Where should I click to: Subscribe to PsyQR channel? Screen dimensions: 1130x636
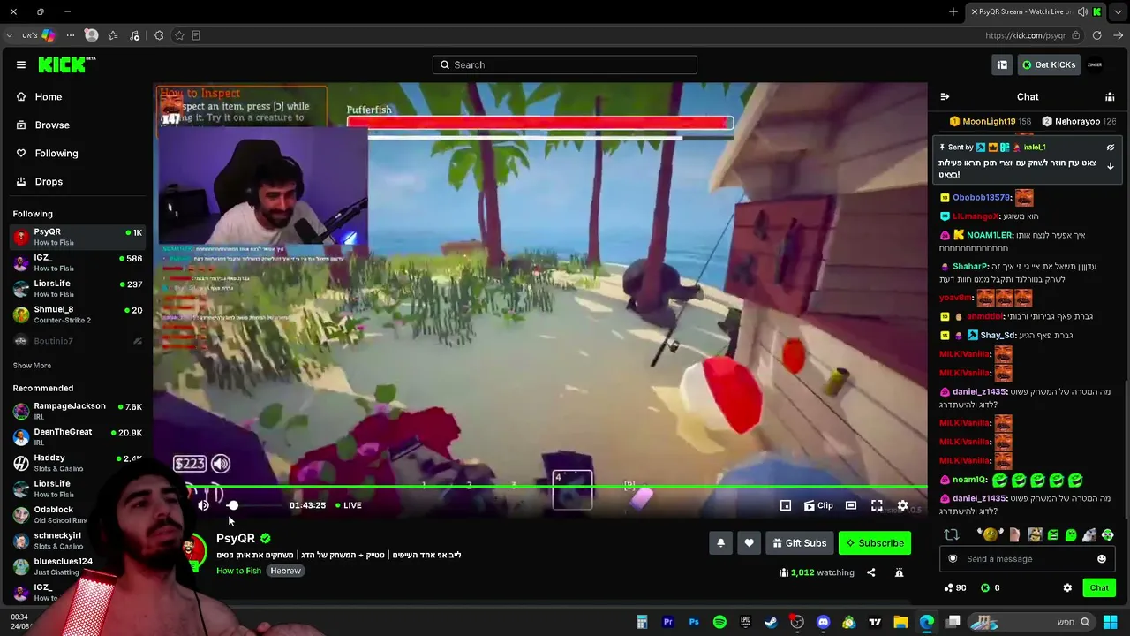tap(875, 543)
